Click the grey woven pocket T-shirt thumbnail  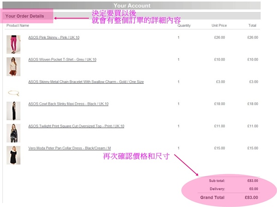[13, 67]
